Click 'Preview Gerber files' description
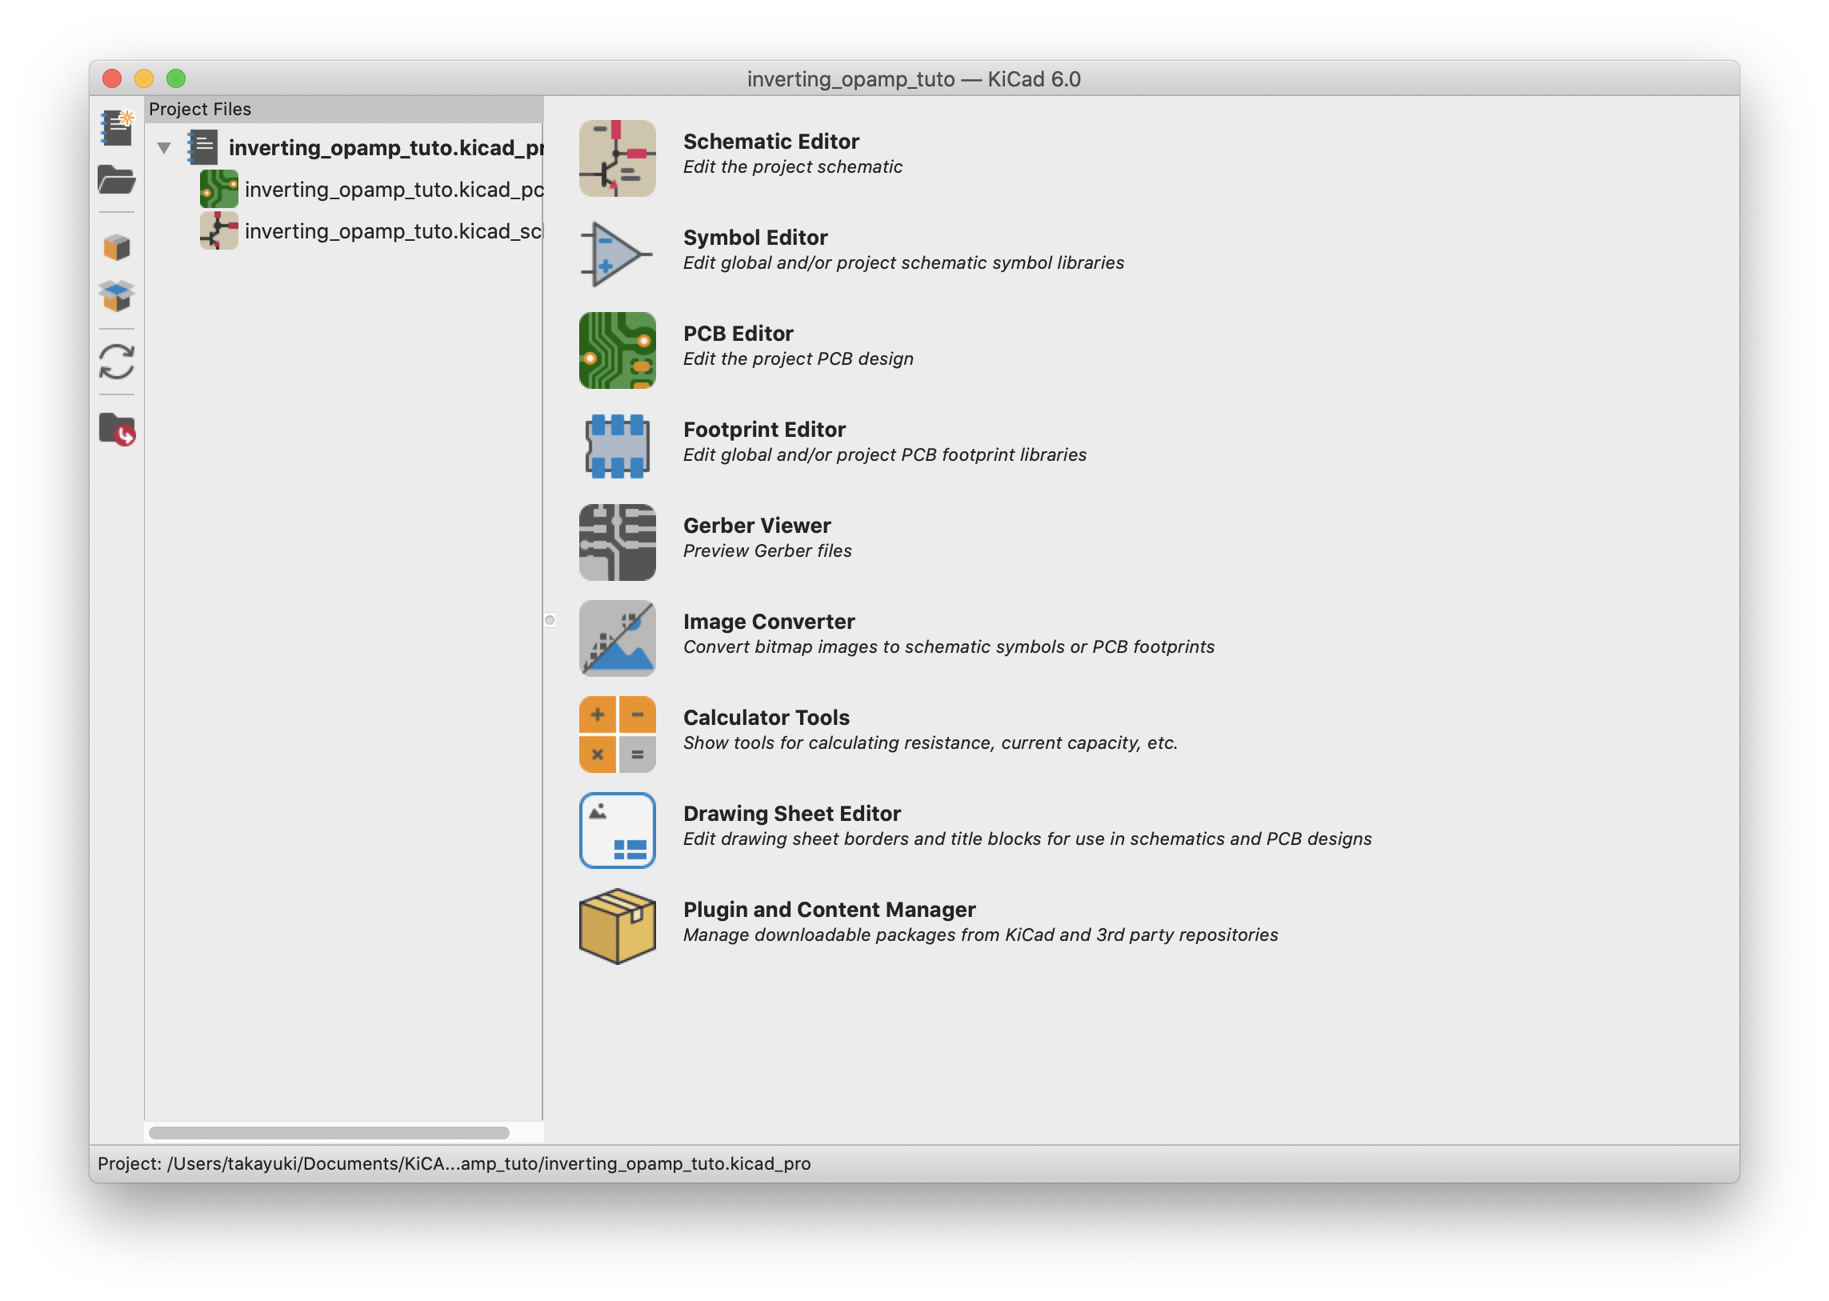Image resolution: width=1829 pixels, height=1301 pixels. tap(766, 551)
